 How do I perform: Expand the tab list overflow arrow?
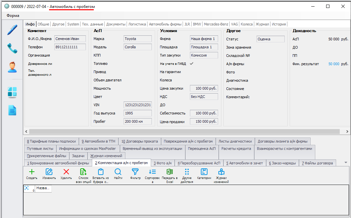(x=346, y=163)
